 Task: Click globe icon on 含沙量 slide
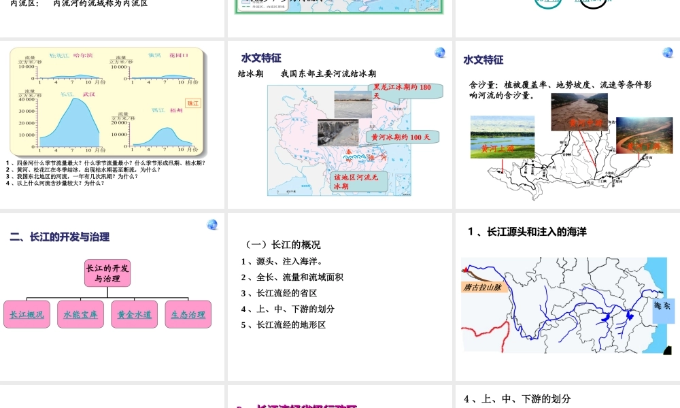[668, 52]
